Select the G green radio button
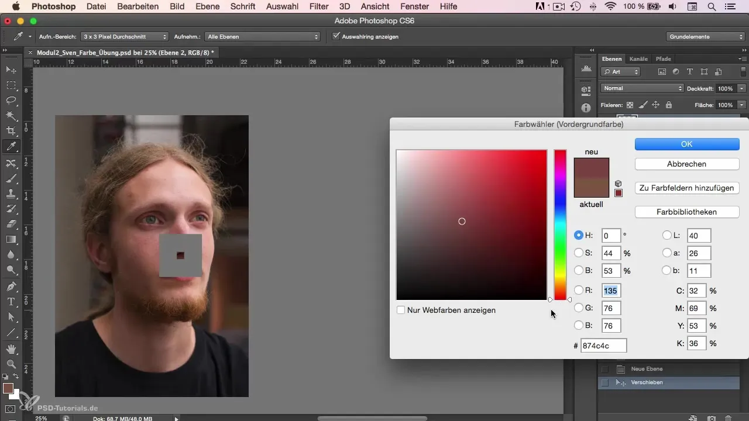The image size is (749, 421). point(579,308)
